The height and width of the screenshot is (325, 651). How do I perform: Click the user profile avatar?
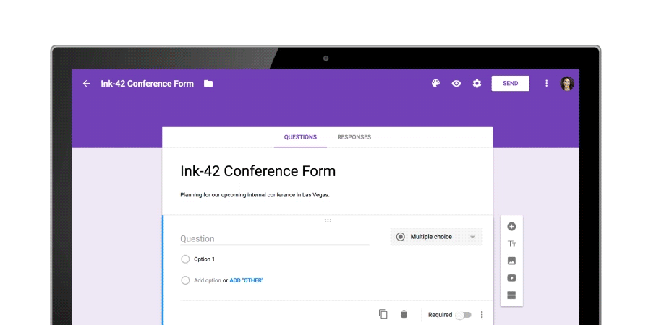point(567,84)
